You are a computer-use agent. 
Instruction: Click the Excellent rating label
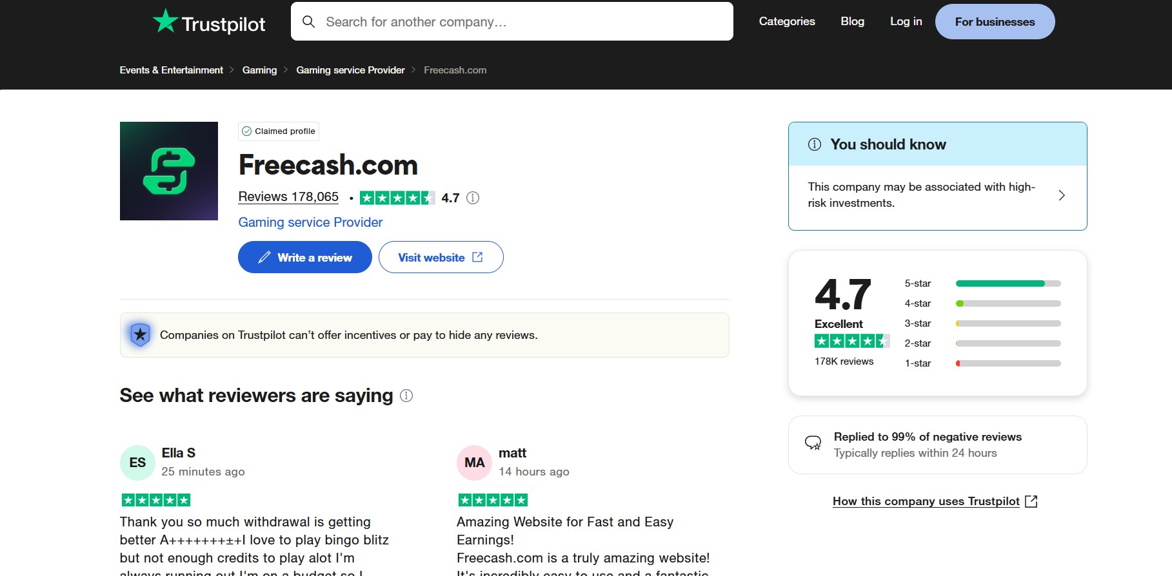click(839, 324)
